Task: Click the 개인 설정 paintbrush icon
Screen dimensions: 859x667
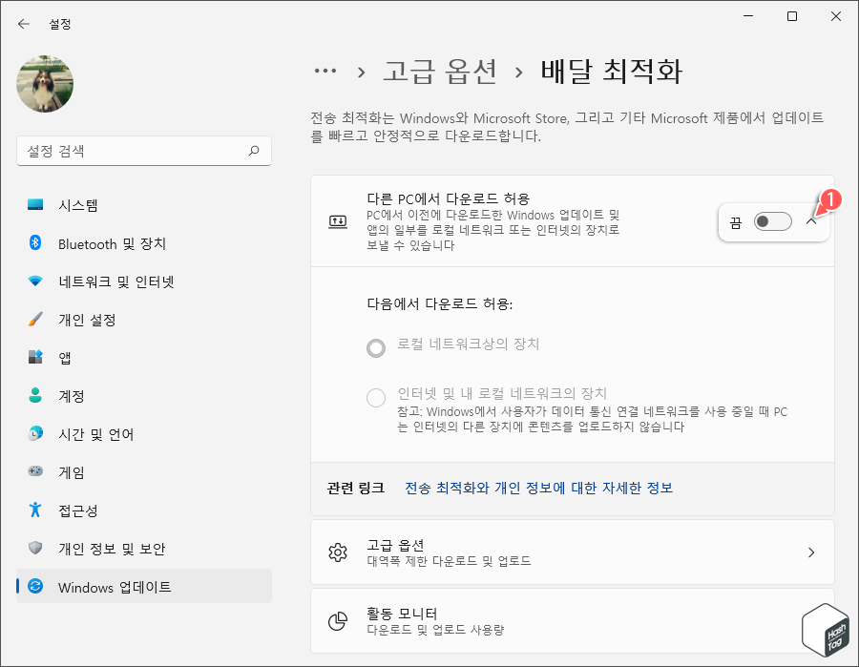Action: (x=35, y=320)
